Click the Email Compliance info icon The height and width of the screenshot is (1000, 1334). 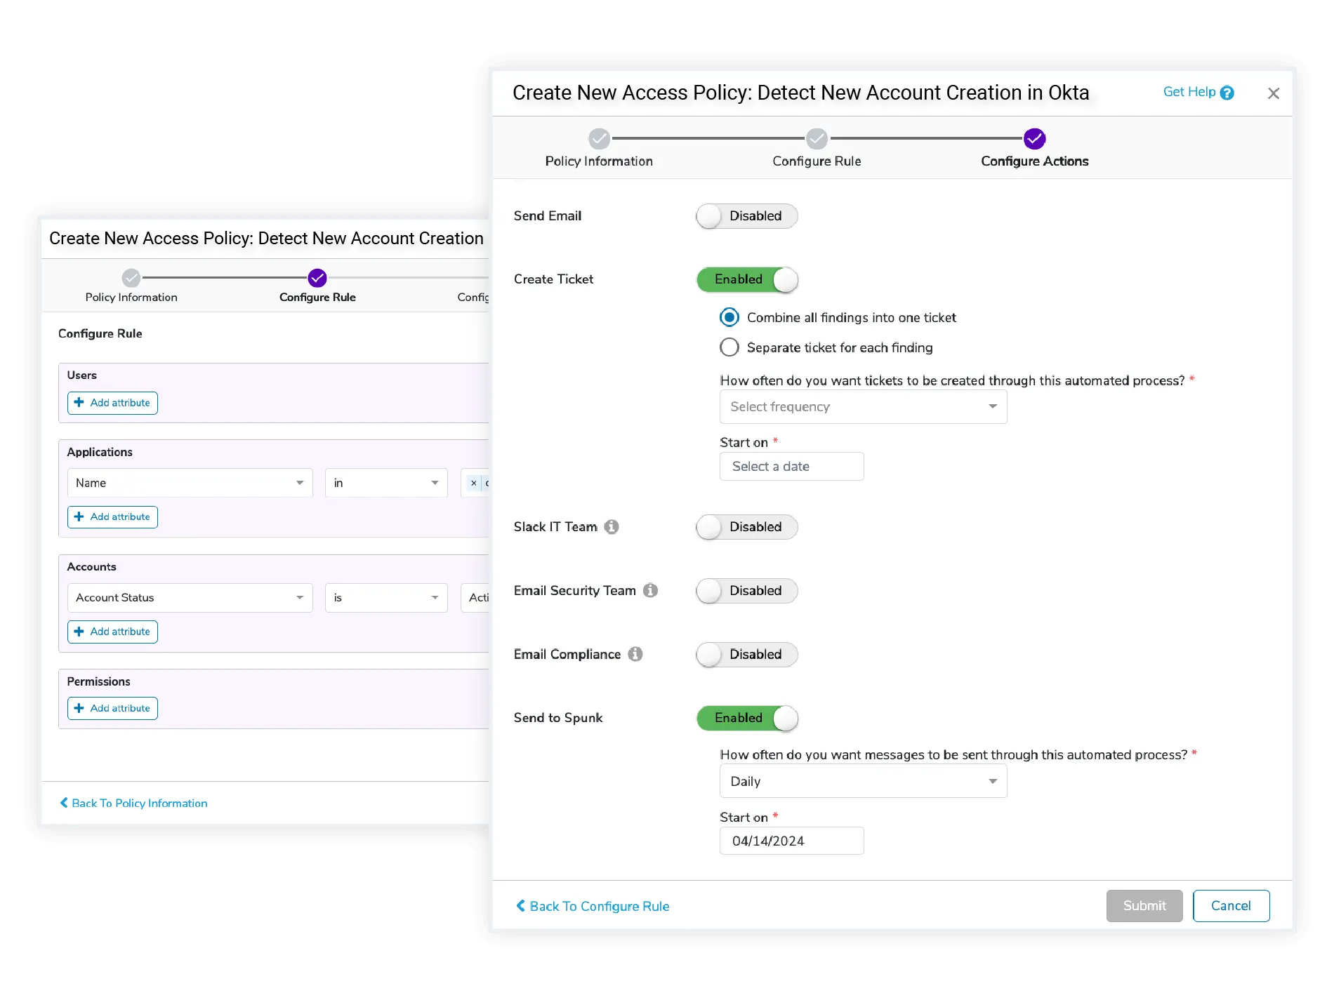coord(635,654)
